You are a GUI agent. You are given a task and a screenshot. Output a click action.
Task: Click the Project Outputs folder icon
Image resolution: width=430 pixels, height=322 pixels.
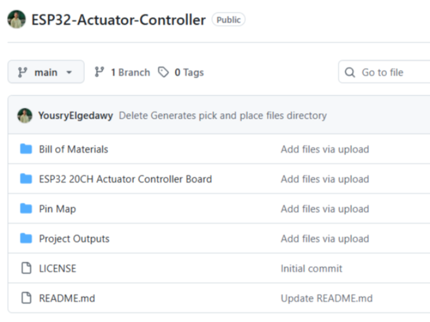point(26,239)
